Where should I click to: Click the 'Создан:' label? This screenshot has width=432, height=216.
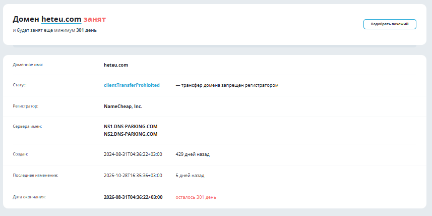pos(20,154)
